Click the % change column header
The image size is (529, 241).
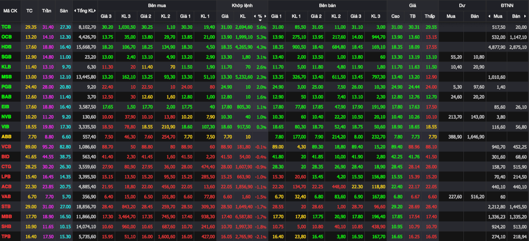click(260, 16)
